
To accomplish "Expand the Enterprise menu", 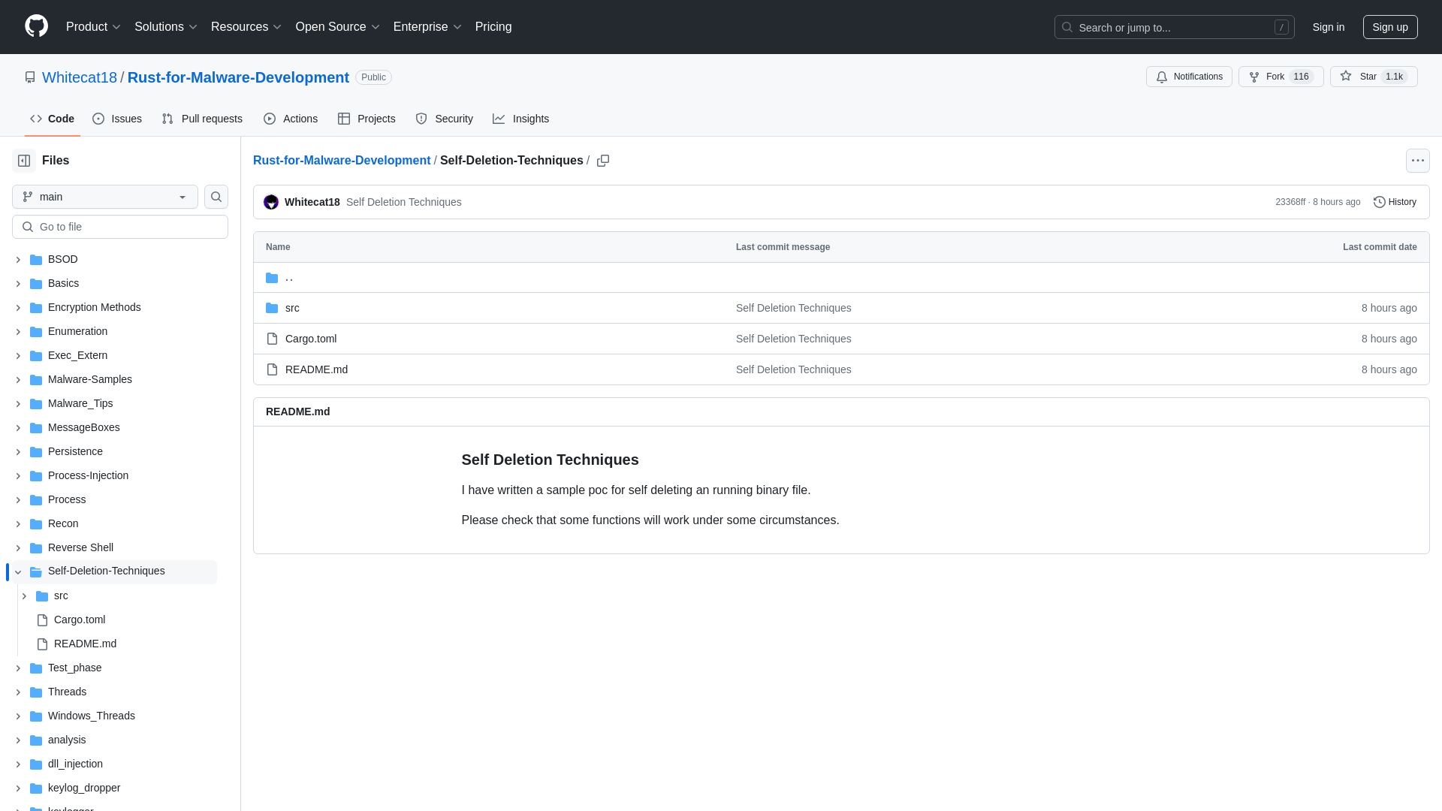I will point(427,26).
